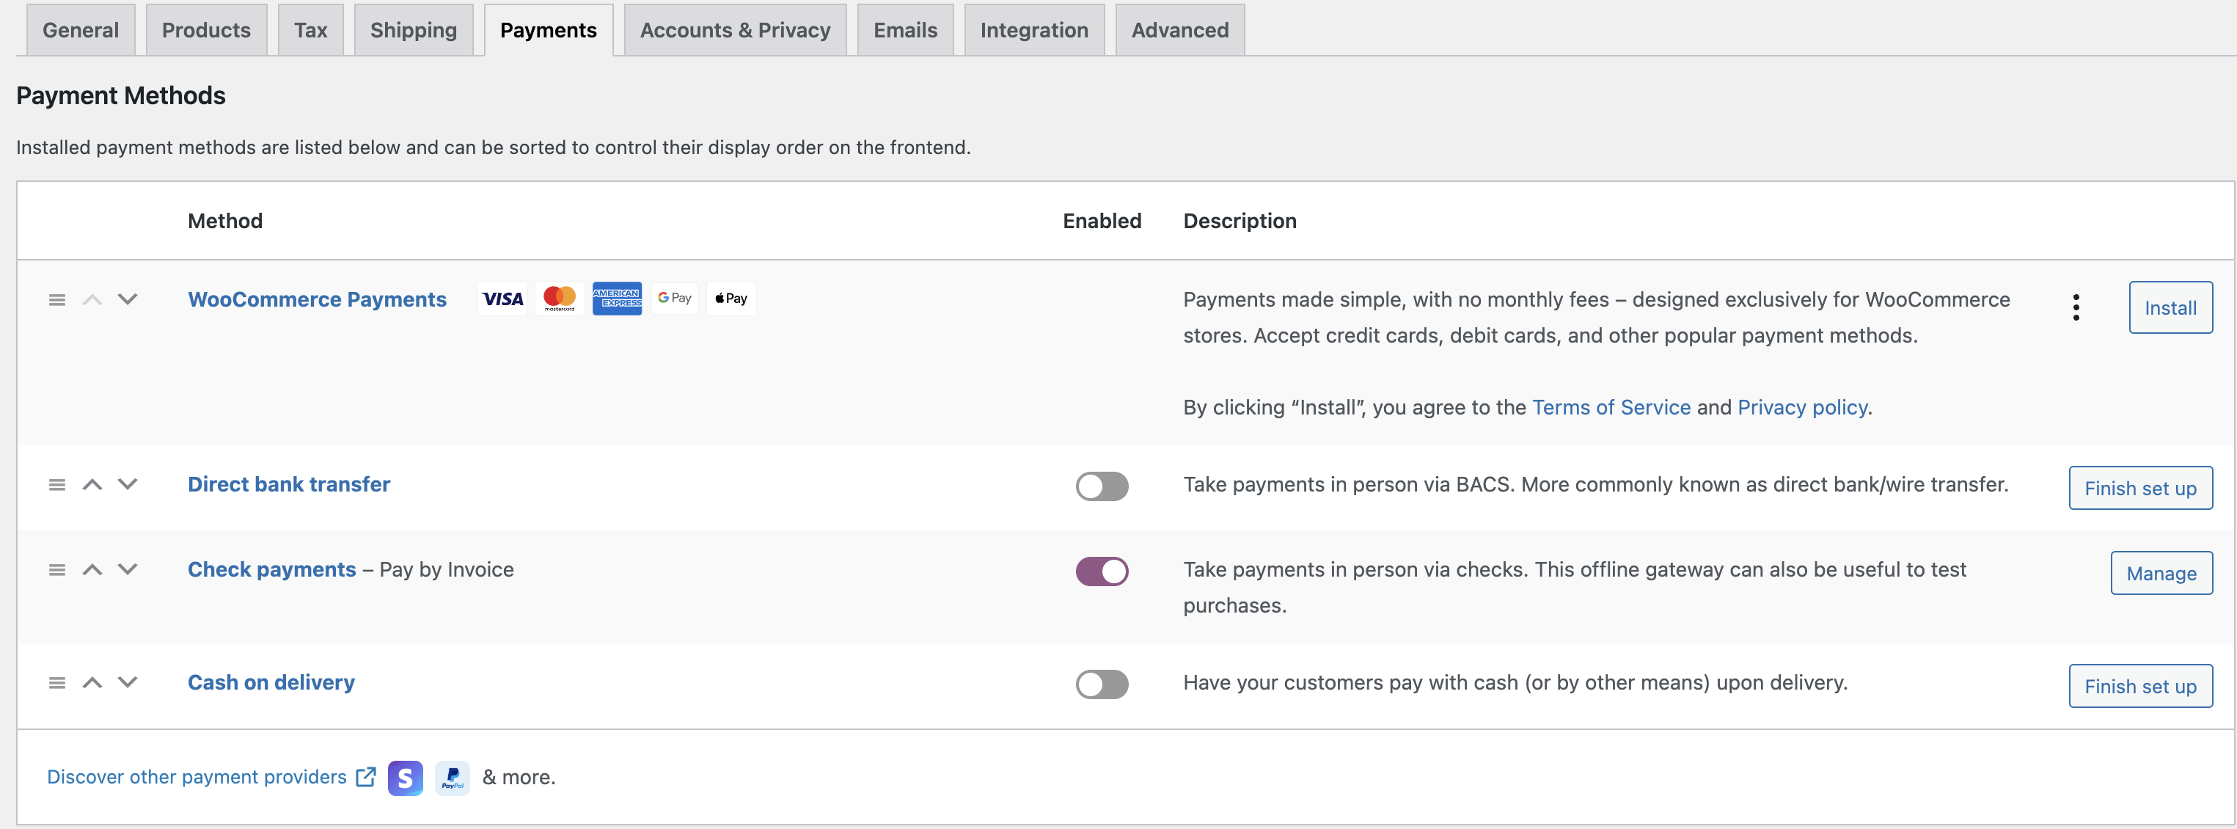This screenshot has height=829, width=2237.
Task: Enable the Cash on delivery toggle
Action: [1102, 684]
